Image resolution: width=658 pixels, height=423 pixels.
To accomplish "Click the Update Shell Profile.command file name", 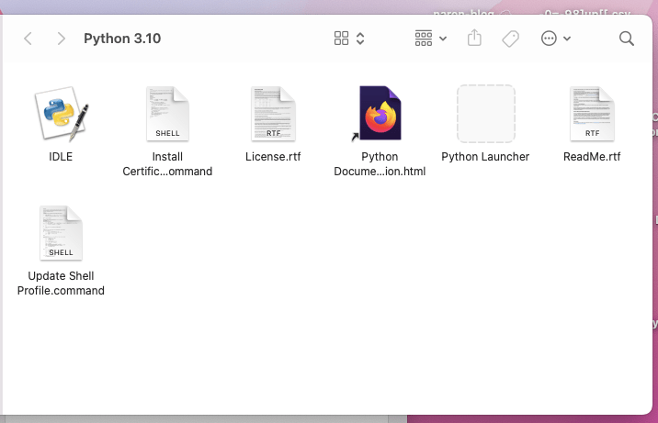I will click(61, 284).
